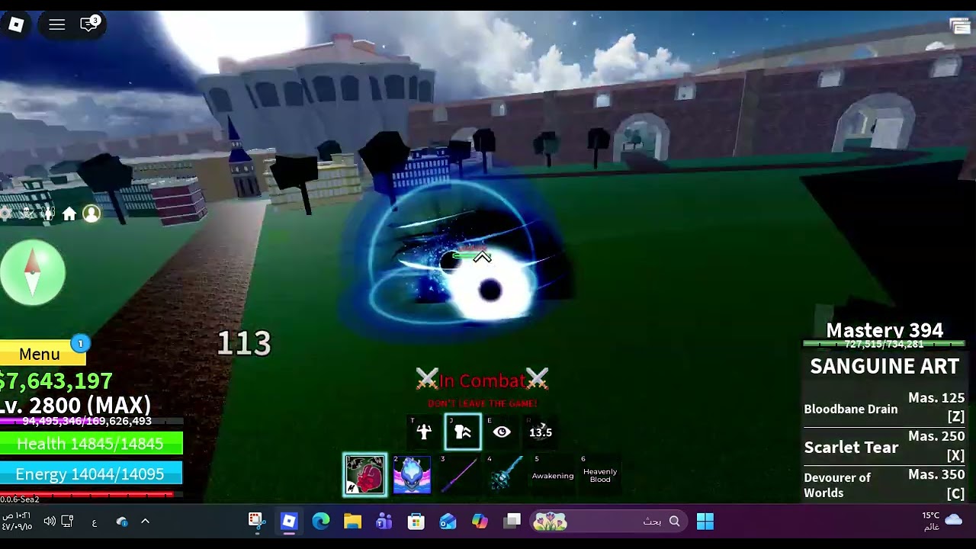
Task: Click the blue Energy 14044/14095 bar
Action: coord(91,474)
